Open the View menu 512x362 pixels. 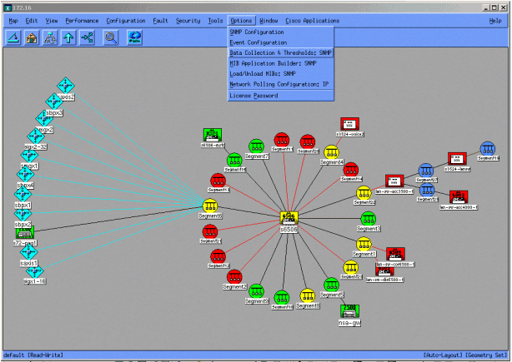tap(52, 21)
